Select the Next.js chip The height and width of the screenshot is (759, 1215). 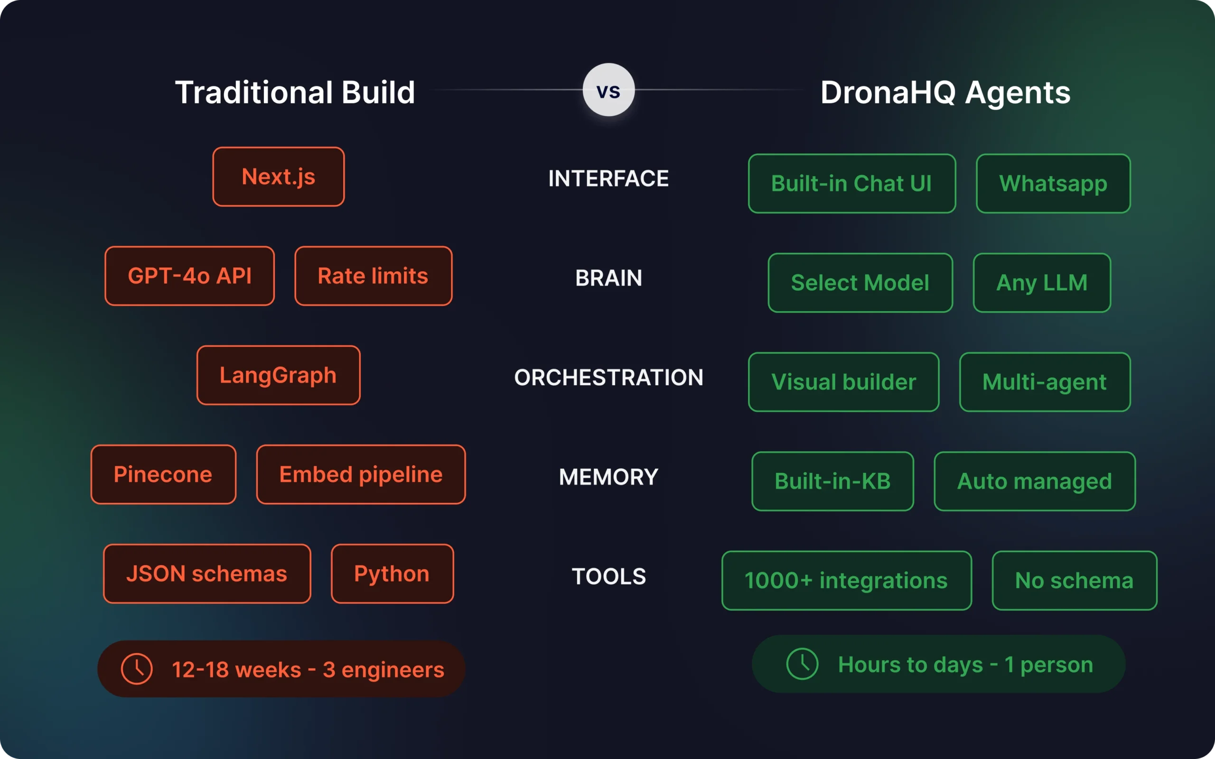279,176
